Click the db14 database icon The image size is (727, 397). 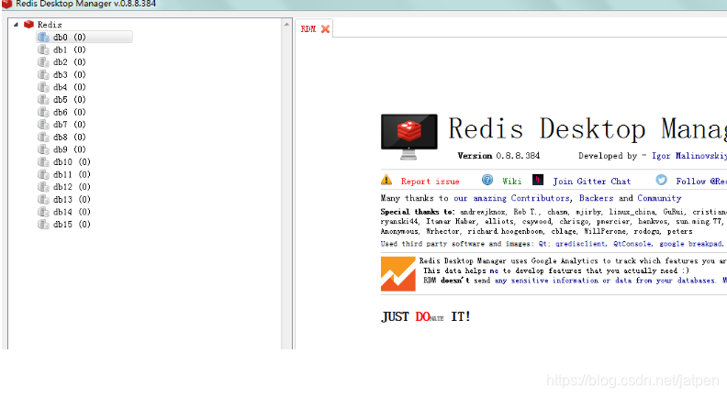click(x=43, y=212)
